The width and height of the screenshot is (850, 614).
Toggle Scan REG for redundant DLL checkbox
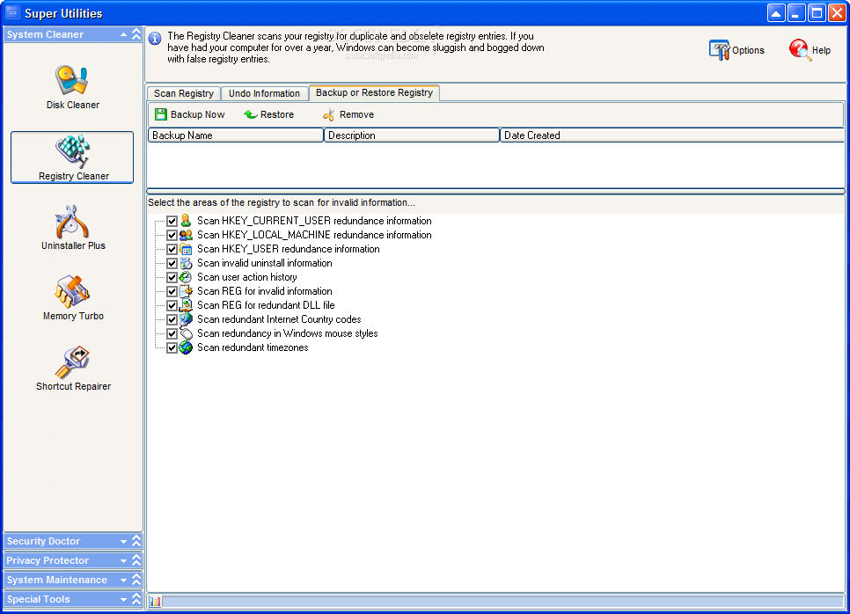point(172,305)
